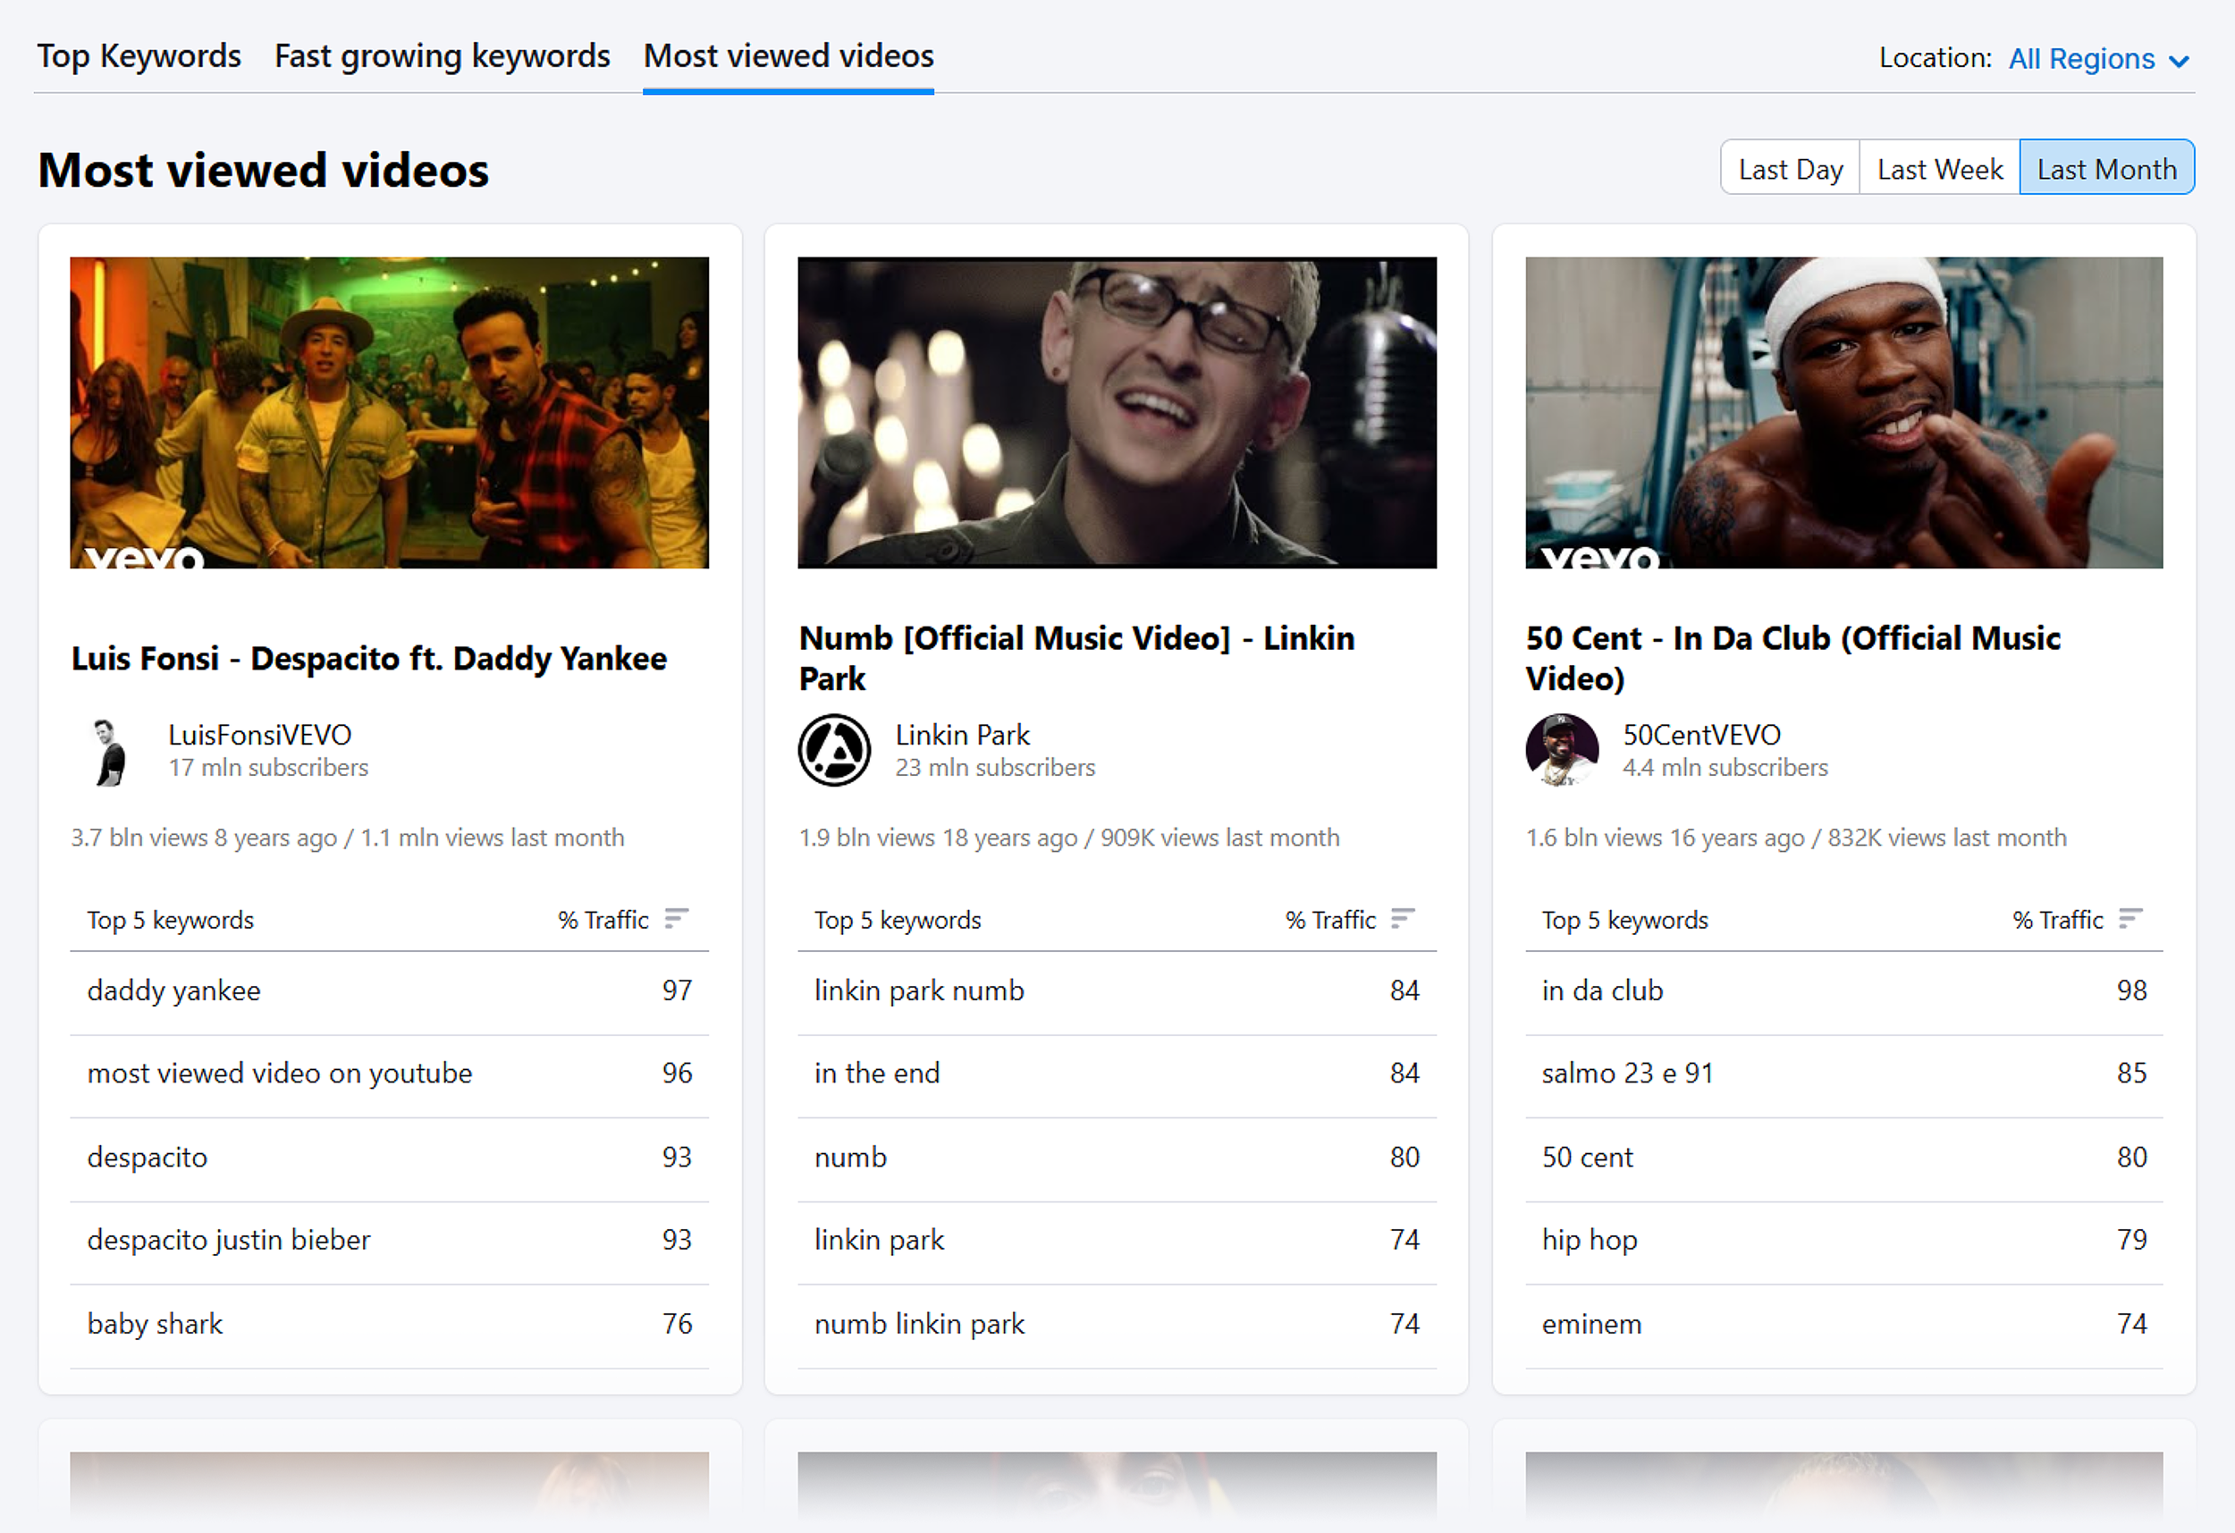Click % Traffic header in 50 Cent card

2058,921
